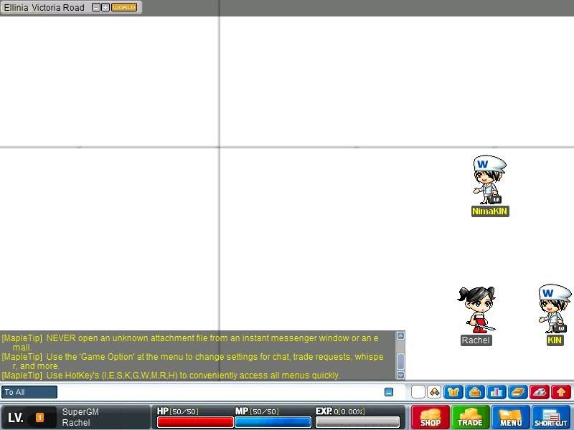Click the 'NimaKIN' name tag

click(x=490, y=211)
